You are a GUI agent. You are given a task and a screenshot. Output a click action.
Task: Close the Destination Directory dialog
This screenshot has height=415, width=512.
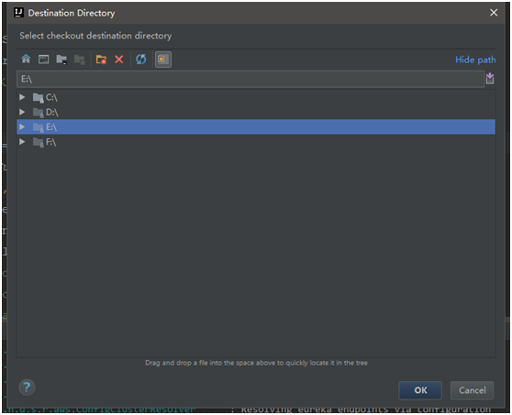coord(494,13)
